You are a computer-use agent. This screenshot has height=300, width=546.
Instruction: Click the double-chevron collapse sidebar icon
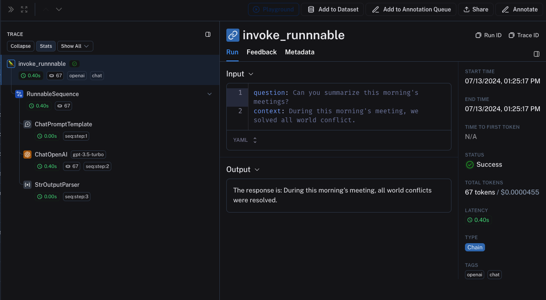(x=11, y=9)
